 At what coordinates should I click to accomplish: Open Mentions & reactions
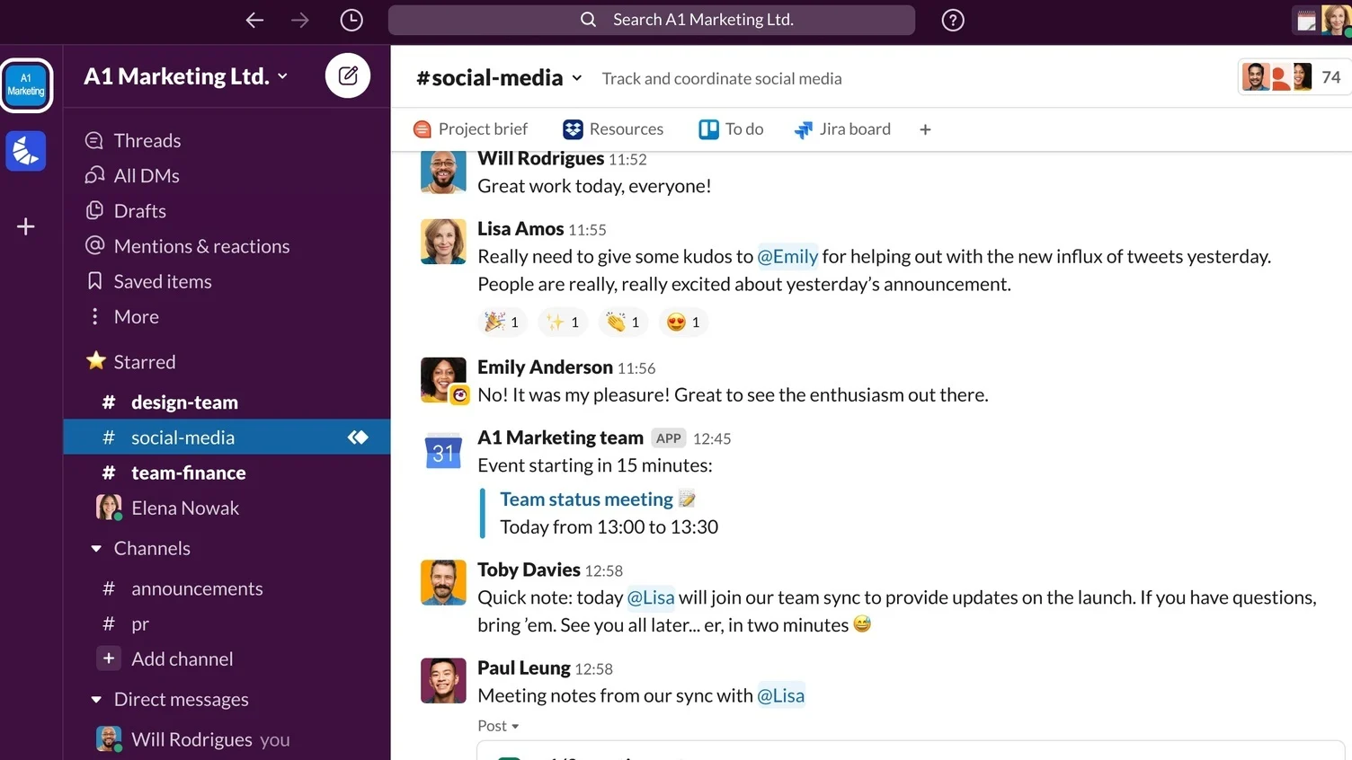pyautogui.click(x=200, y=246)
